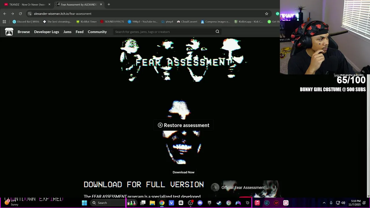The width and height of the screenshot is (370, 208).
Task: Close the Fear Assessment tab
Action: 101,4
